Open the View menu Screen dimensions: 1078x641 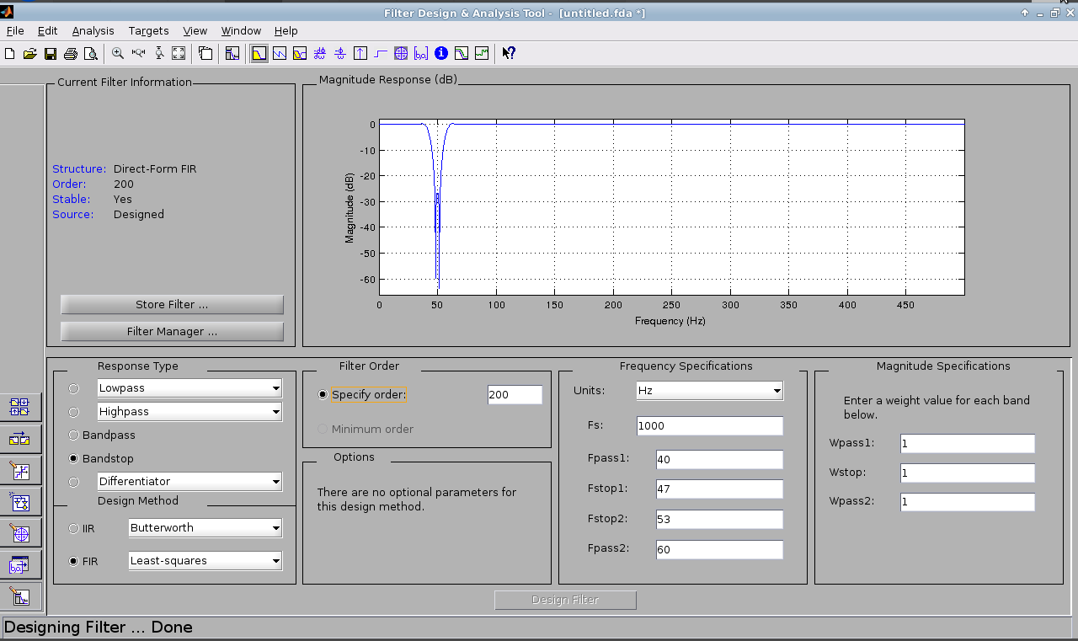195,30
